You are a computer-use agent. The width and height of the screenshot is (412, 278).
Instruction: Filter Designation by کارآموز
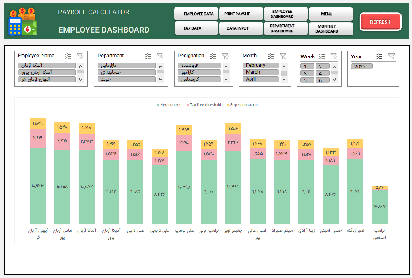(x=199, y=72)
